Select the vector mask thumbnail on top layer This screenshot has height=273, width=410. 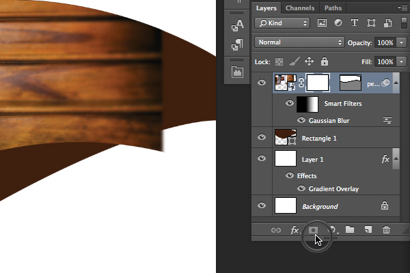pyautogui.click(x=351, y=83)
